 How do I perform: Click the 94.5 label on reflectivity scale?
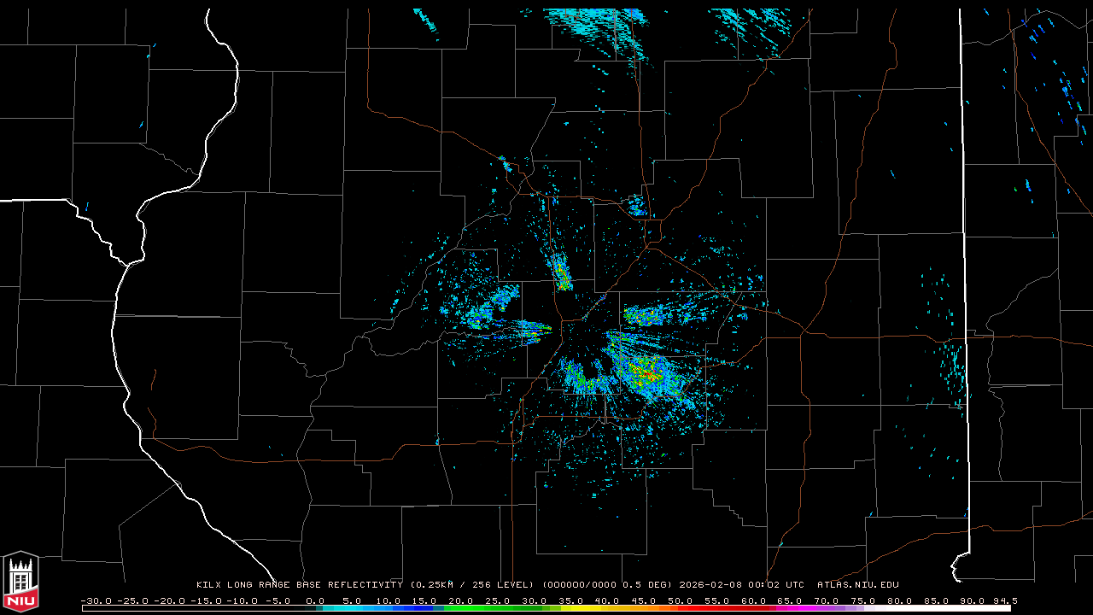1004,600
